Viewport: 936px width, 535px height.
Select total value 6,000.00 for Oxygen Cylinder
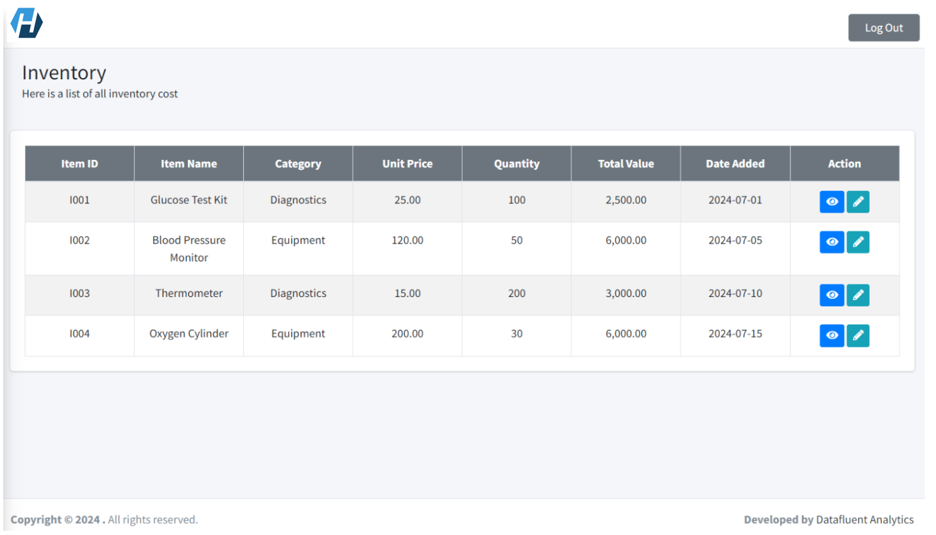(x=626, y=334)
